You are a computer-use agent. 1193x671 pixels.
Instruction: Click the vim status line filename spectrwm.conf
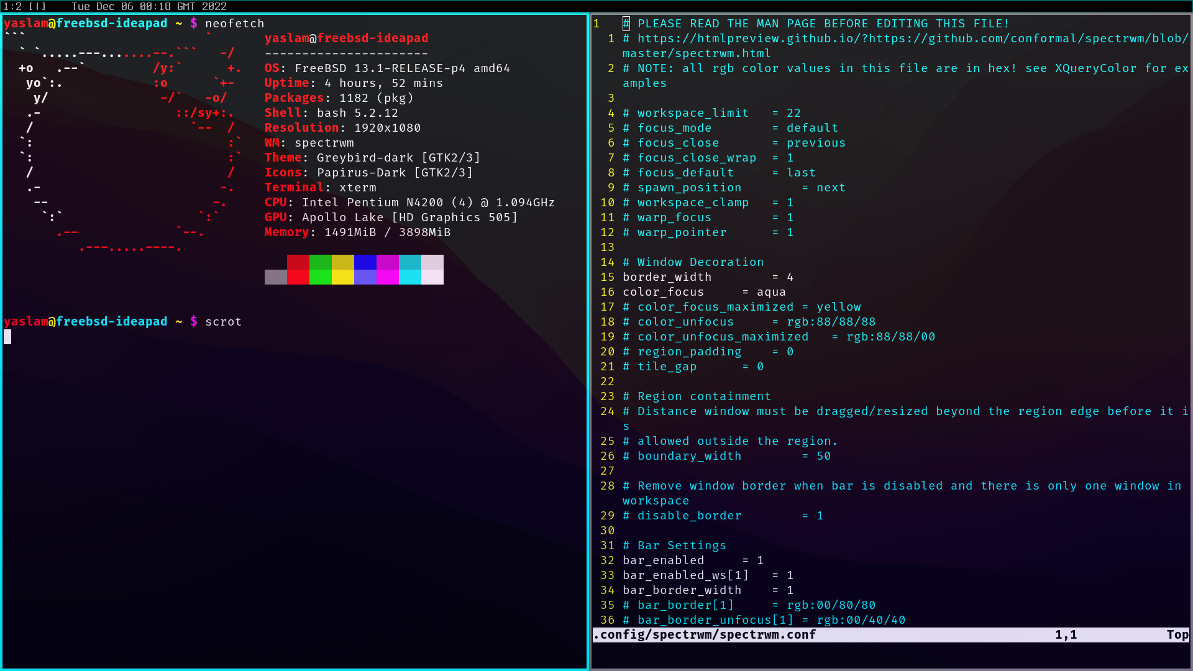pos(705,634)
